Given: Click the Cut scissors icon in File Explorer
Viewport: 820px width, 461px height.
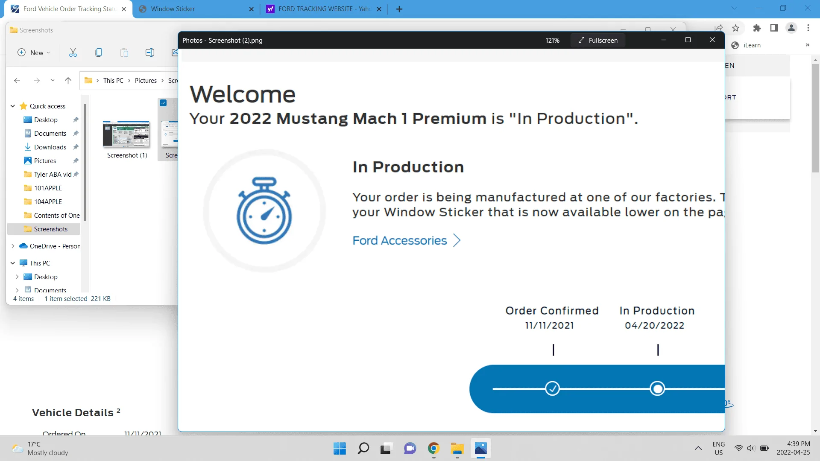Looking at the screenshot, I should (73, 53).
